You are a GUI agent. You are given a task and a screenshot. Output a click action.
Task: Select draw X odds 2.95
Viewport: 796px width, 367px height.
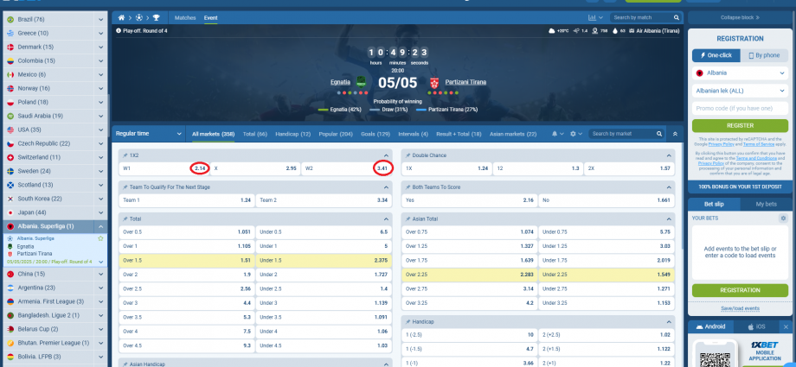click(255, 168)
